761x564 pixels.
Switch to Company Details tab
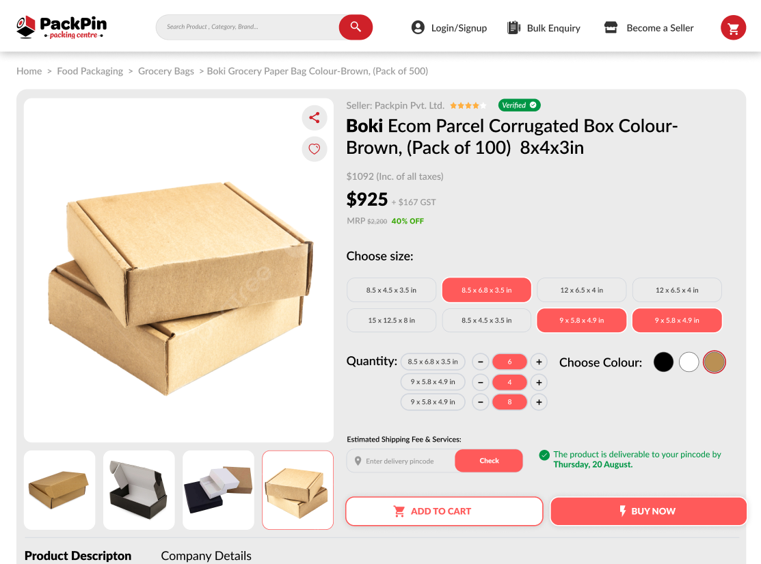(x=206, y=556)
